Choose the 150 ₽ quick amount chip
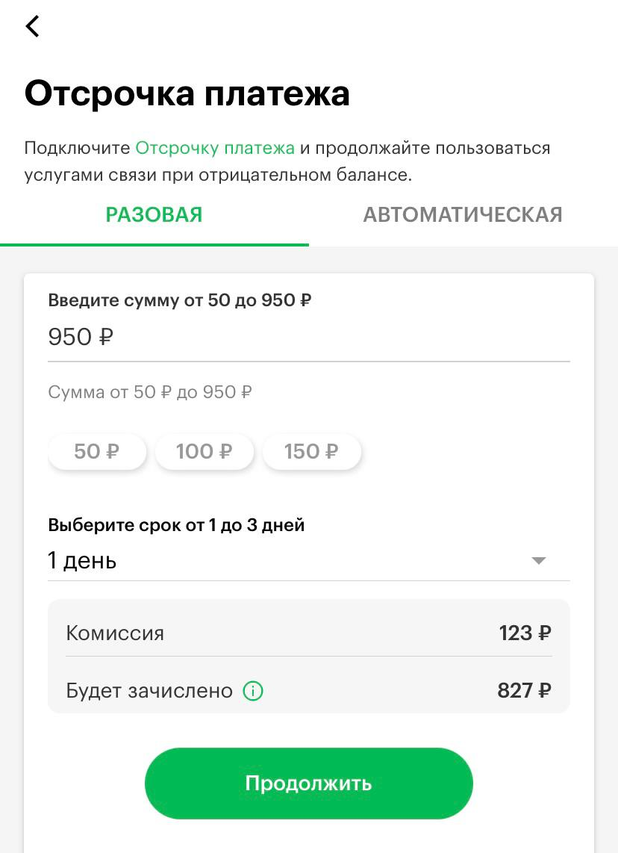Image resolution: width=618 pixels, height=853 pixels. 311,452
